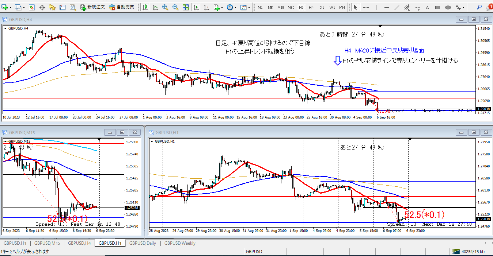Image resolution: width=493 pixels, height=256 pixels.
Task: Open the Templates icon
Action: [243, 7]
